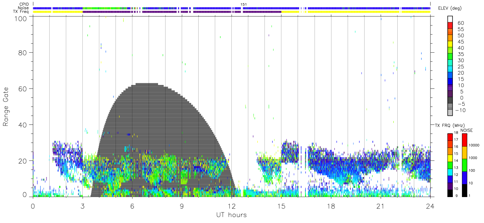
Task: Click the CPID value '151'
Action: tap(244, 4)
